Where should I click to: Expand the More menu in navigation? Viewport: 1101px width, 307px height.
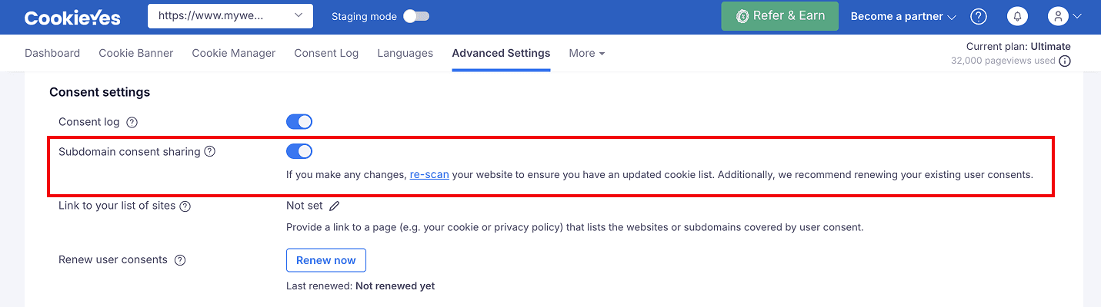click(587, 53)
